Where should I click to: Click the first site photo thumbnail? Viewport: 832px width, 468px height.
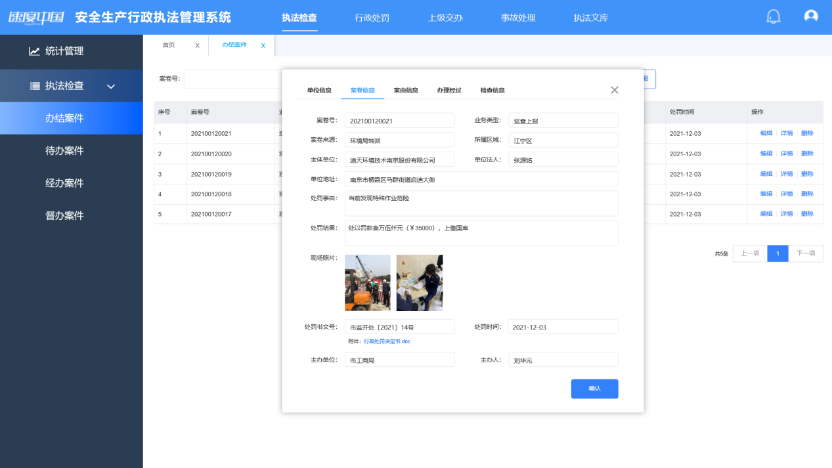367,282
